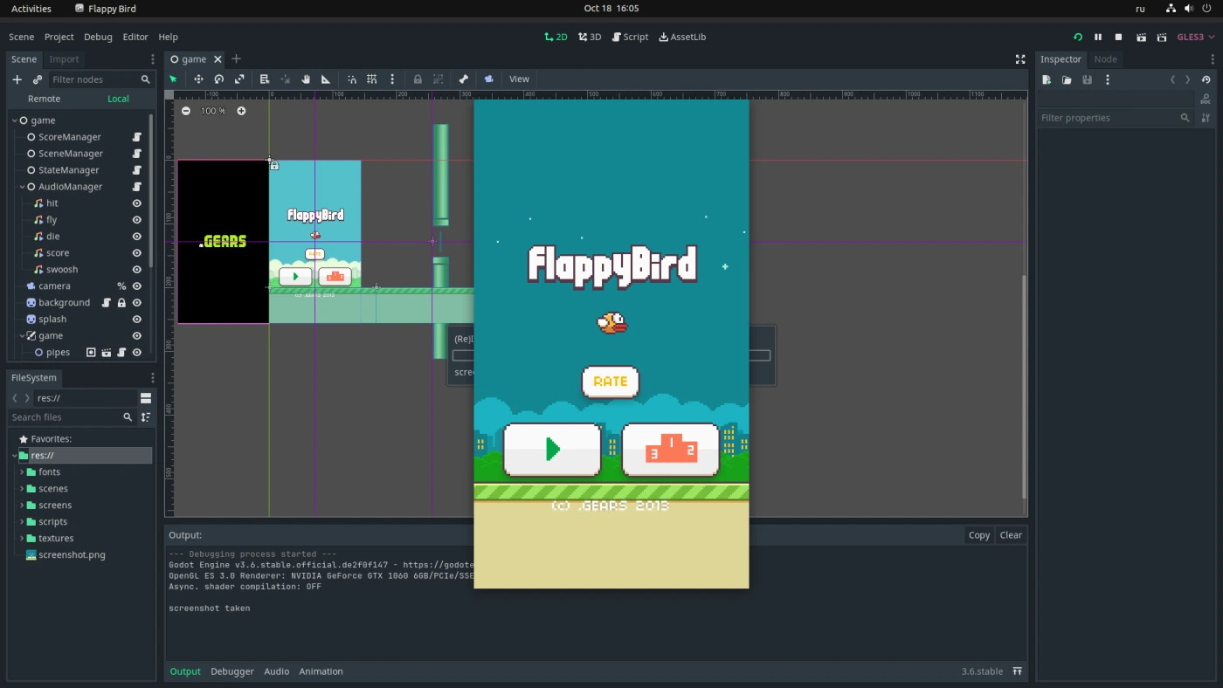Pause the running scene
Image resolution: width=1223 pixels, height=688 pixels.
tap(1098, 37)
